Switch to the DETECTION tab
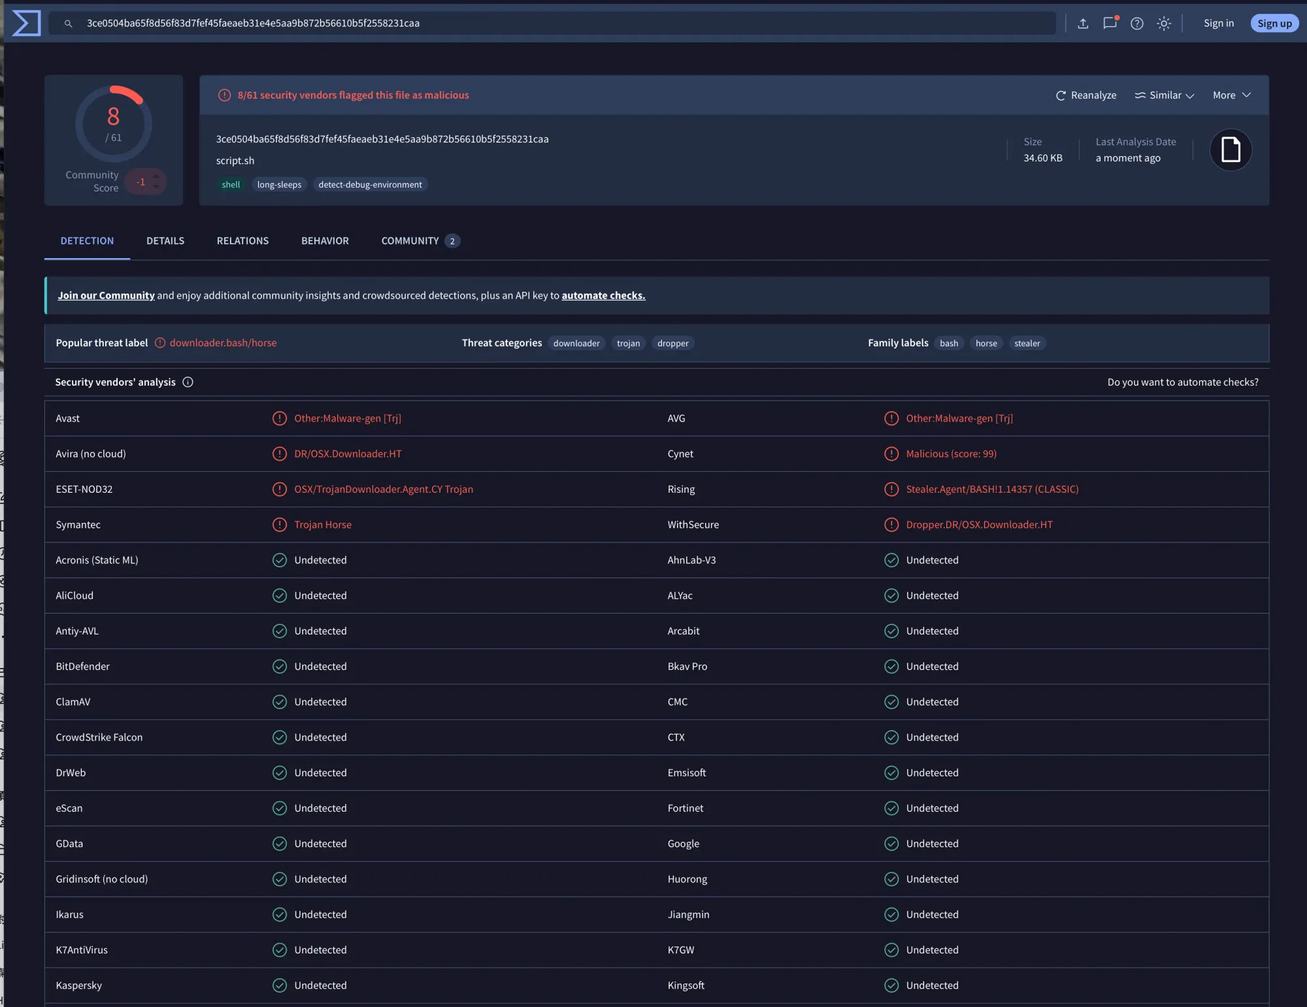This screenshot has width=1307, height=1007. coord(87,241)
